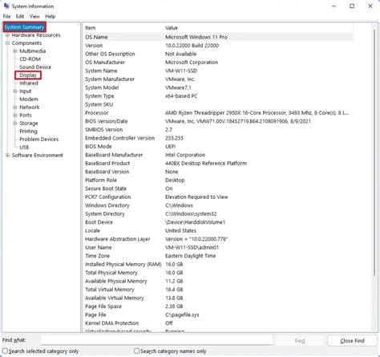Select the Sound Device tree item
380x357 pixels.
point(35,67)
